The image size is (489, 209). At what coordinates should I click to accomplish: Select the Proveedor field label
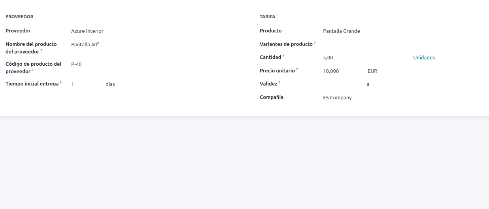[18, 30]
